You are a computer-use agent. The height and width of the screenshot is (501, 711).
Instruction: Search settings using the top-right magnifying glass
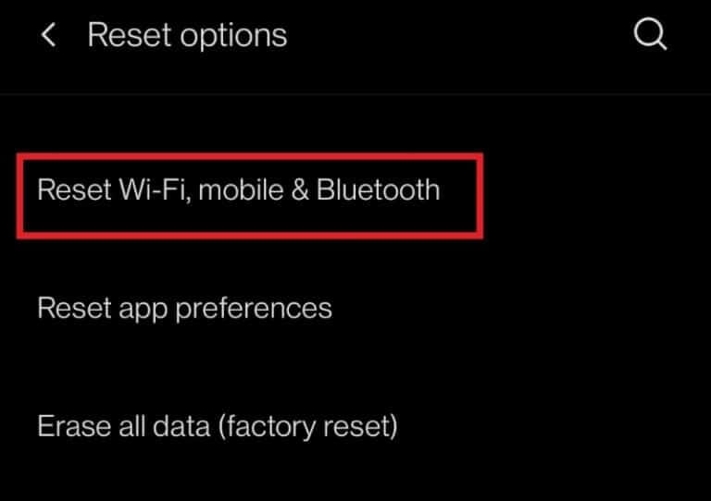tap(650, 33)
